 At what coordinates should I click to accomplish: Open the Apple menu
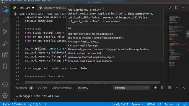tap(2, 1)
